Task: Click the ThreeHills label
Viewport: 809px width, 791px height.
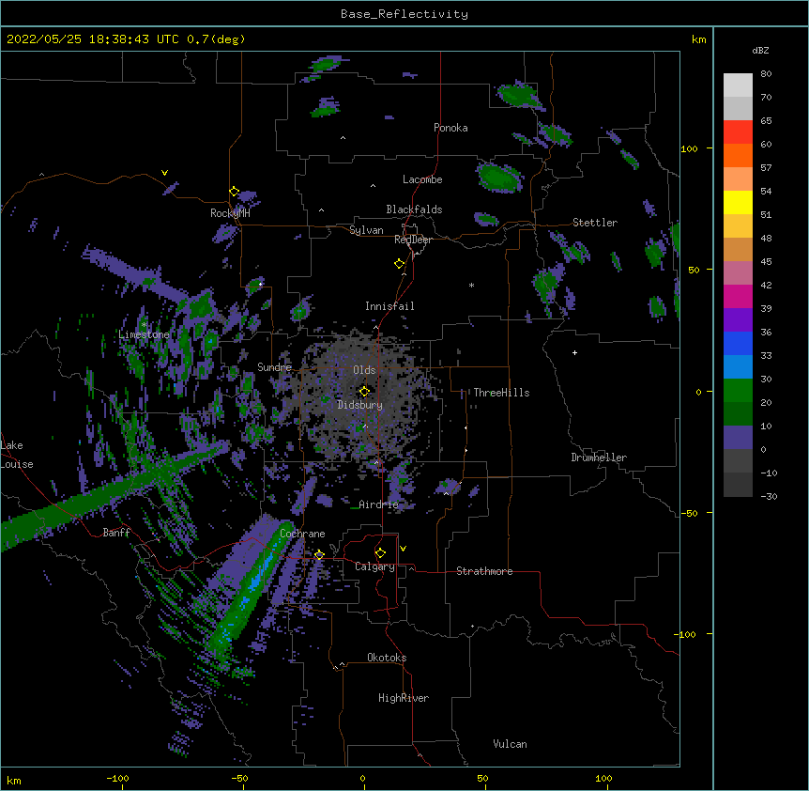Action: tap(501, 393)
